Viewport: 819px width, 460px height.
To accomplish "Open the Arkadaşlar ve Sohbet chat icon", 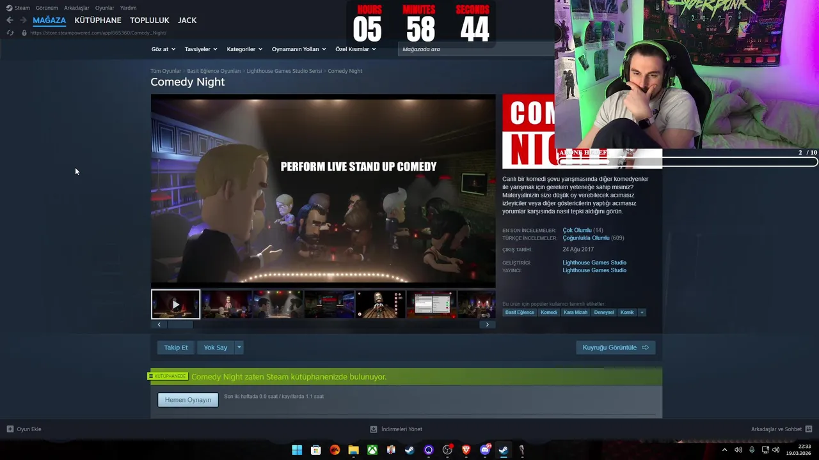I will pos(809,429).
